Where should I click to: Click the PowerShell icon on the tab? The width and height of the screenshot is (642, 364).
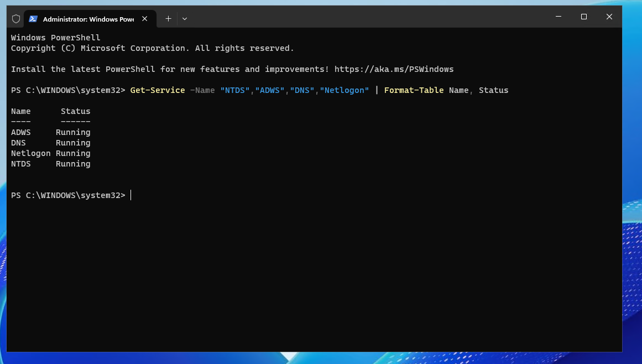pyautogui.click(x=33, y=19)
